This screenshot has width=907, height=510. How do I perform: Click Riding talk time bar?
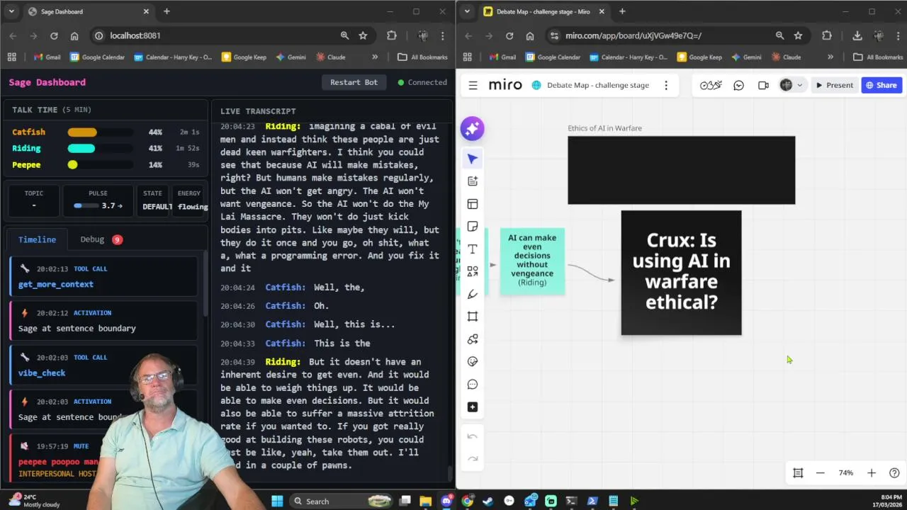coord(100,148)
